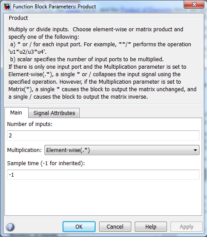Click the dialog title bar text

click(54, 7)
